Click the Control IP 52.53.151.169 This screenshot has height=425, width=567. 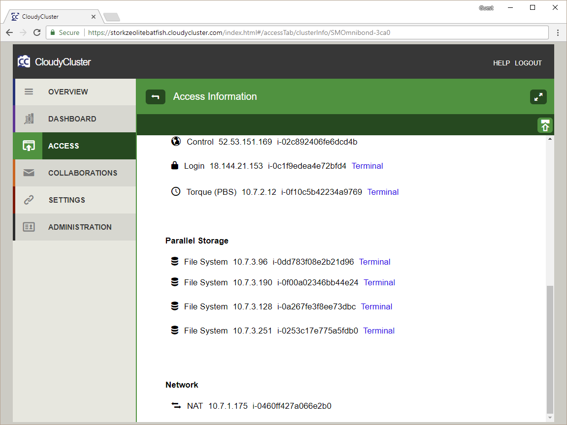(245, 142)
